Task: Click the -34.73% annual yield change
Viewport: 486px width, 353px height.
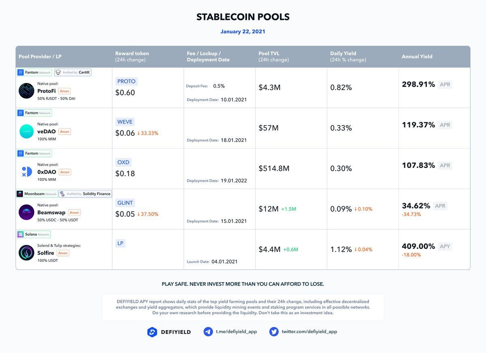Action: (x=411, y=214)
